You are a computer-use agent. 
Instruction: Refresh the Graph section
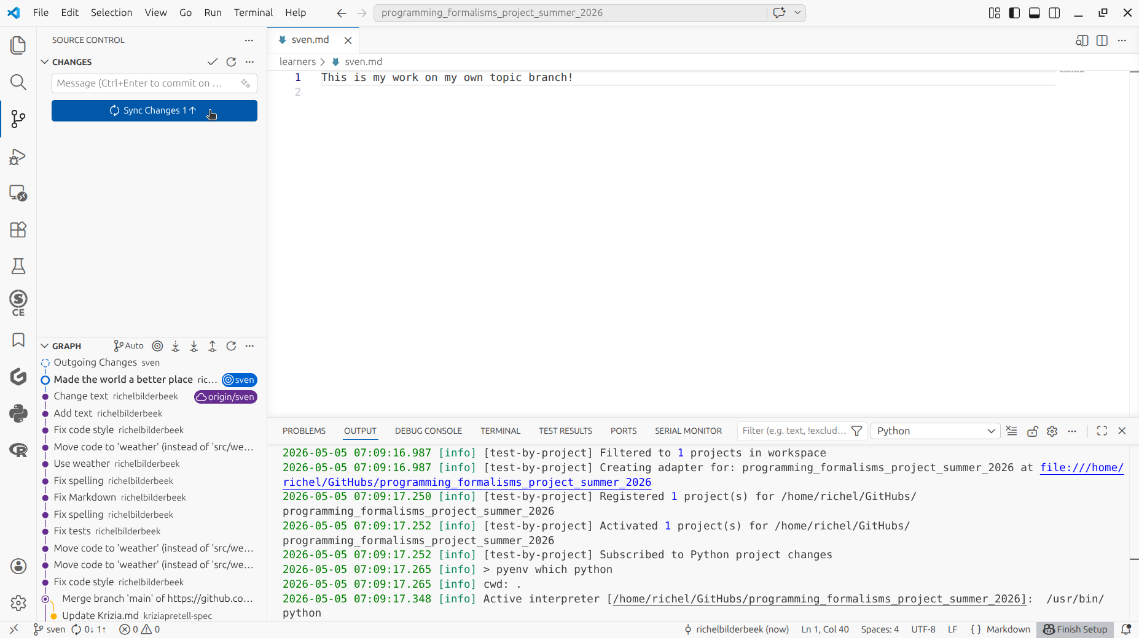point(231,346)
